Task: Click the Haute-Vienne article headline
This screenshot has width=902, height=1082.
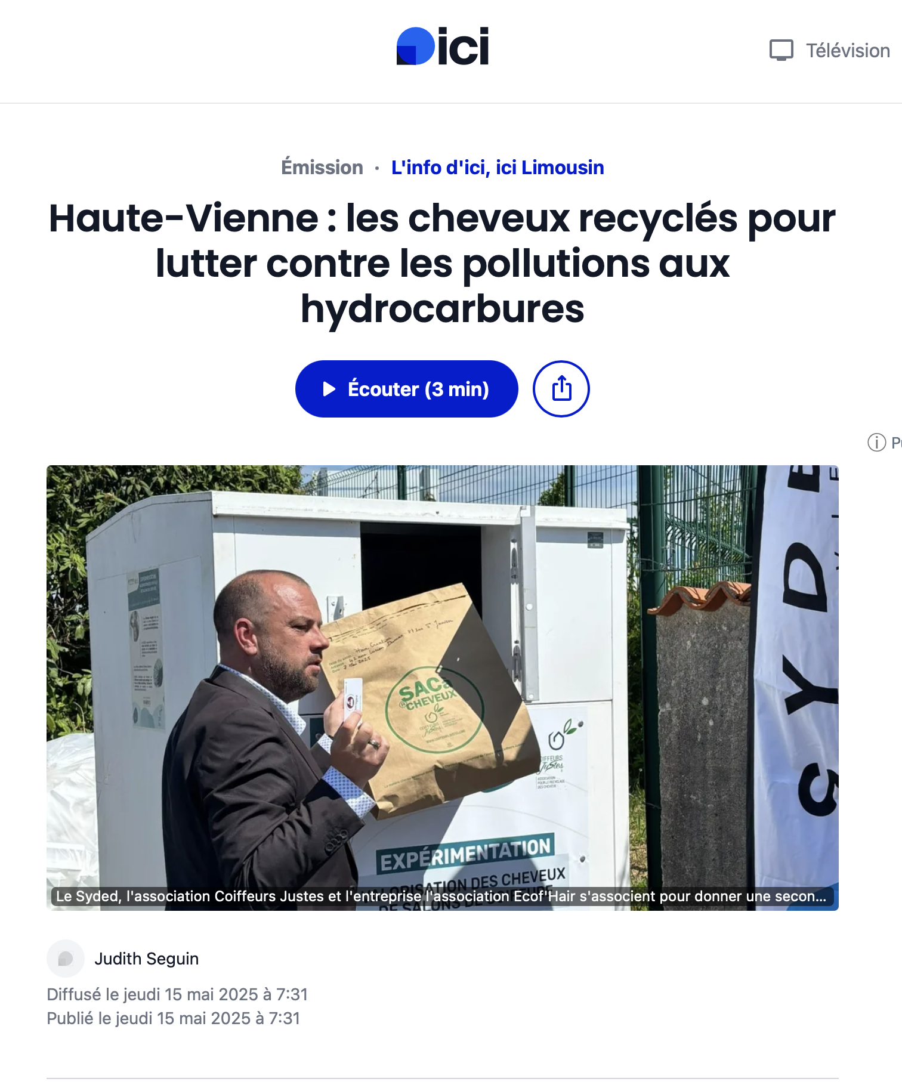Action: (x=443, y=263)
